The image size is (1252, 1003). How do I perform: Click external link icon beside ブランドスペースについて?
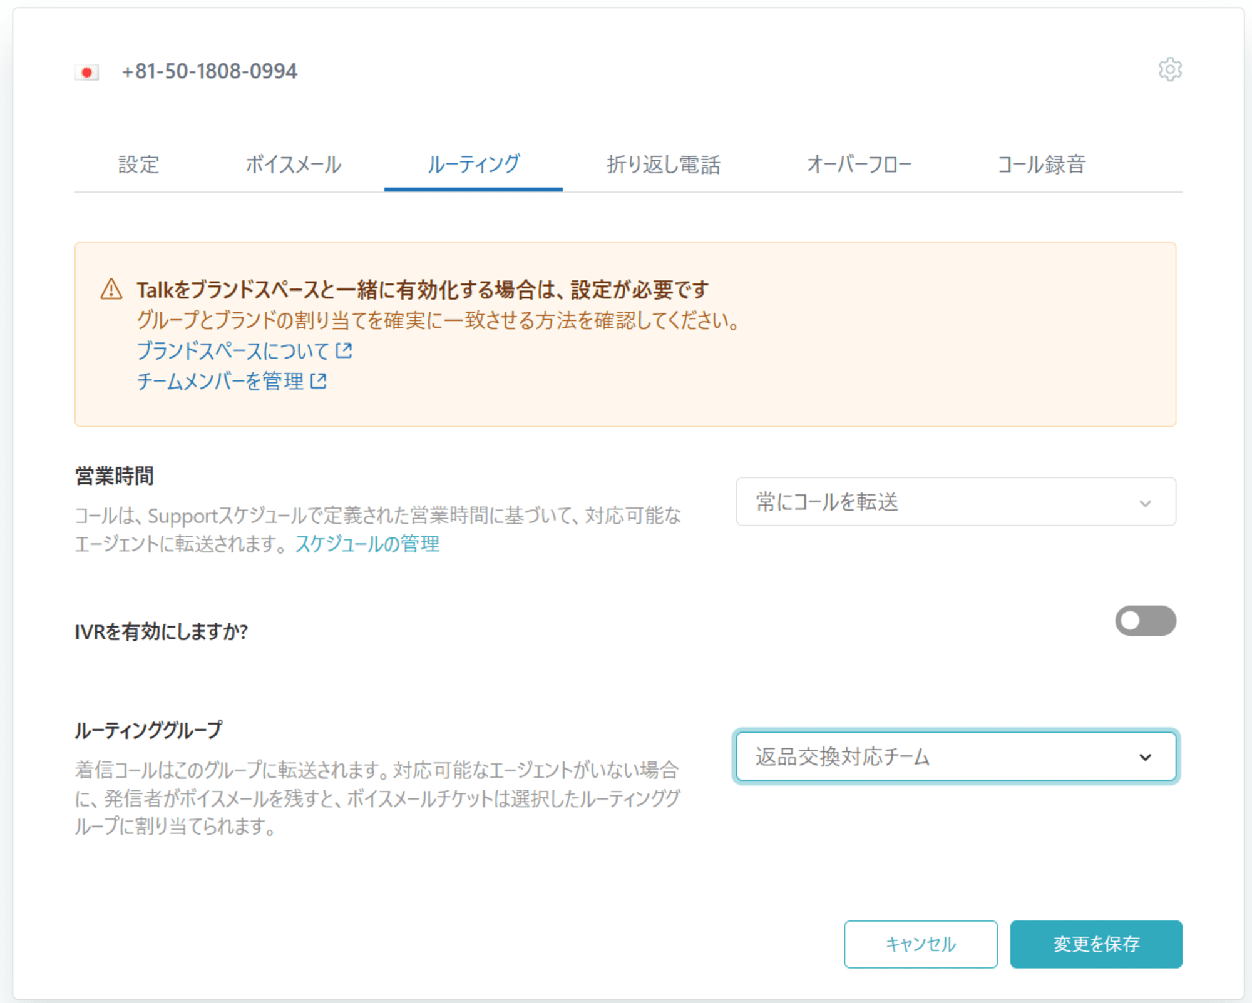click(x=344, y=350)
